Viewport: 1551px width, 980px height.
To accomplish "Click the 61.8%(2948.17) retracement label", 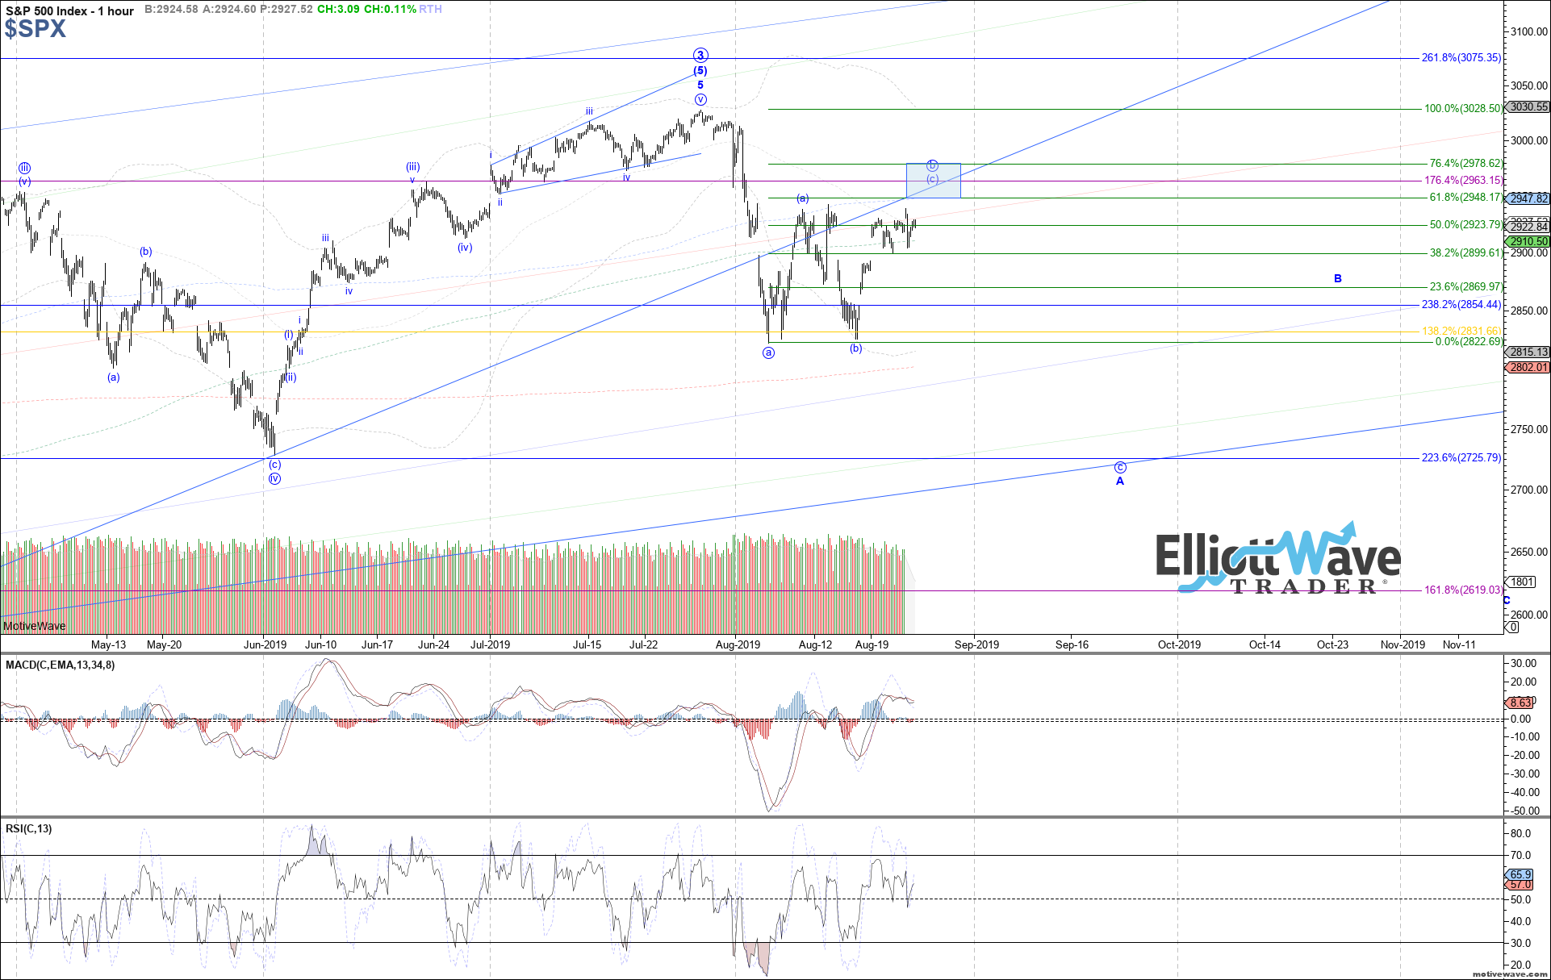I will click(1466, 198).
